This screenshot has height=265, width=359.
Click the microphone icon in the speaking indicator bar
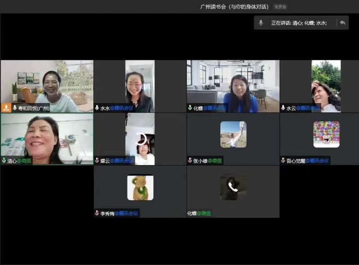click(x=261, y=22)
